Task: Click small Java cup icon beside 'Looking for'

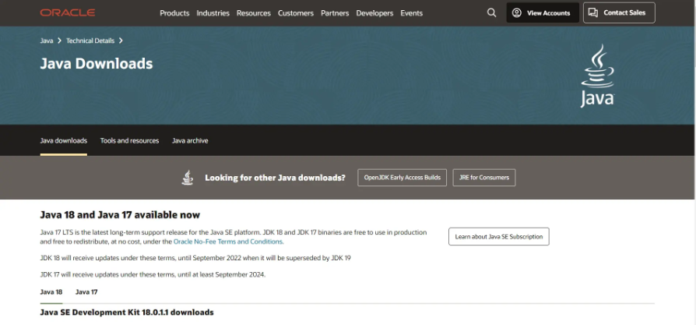Action: coord(188,178)
